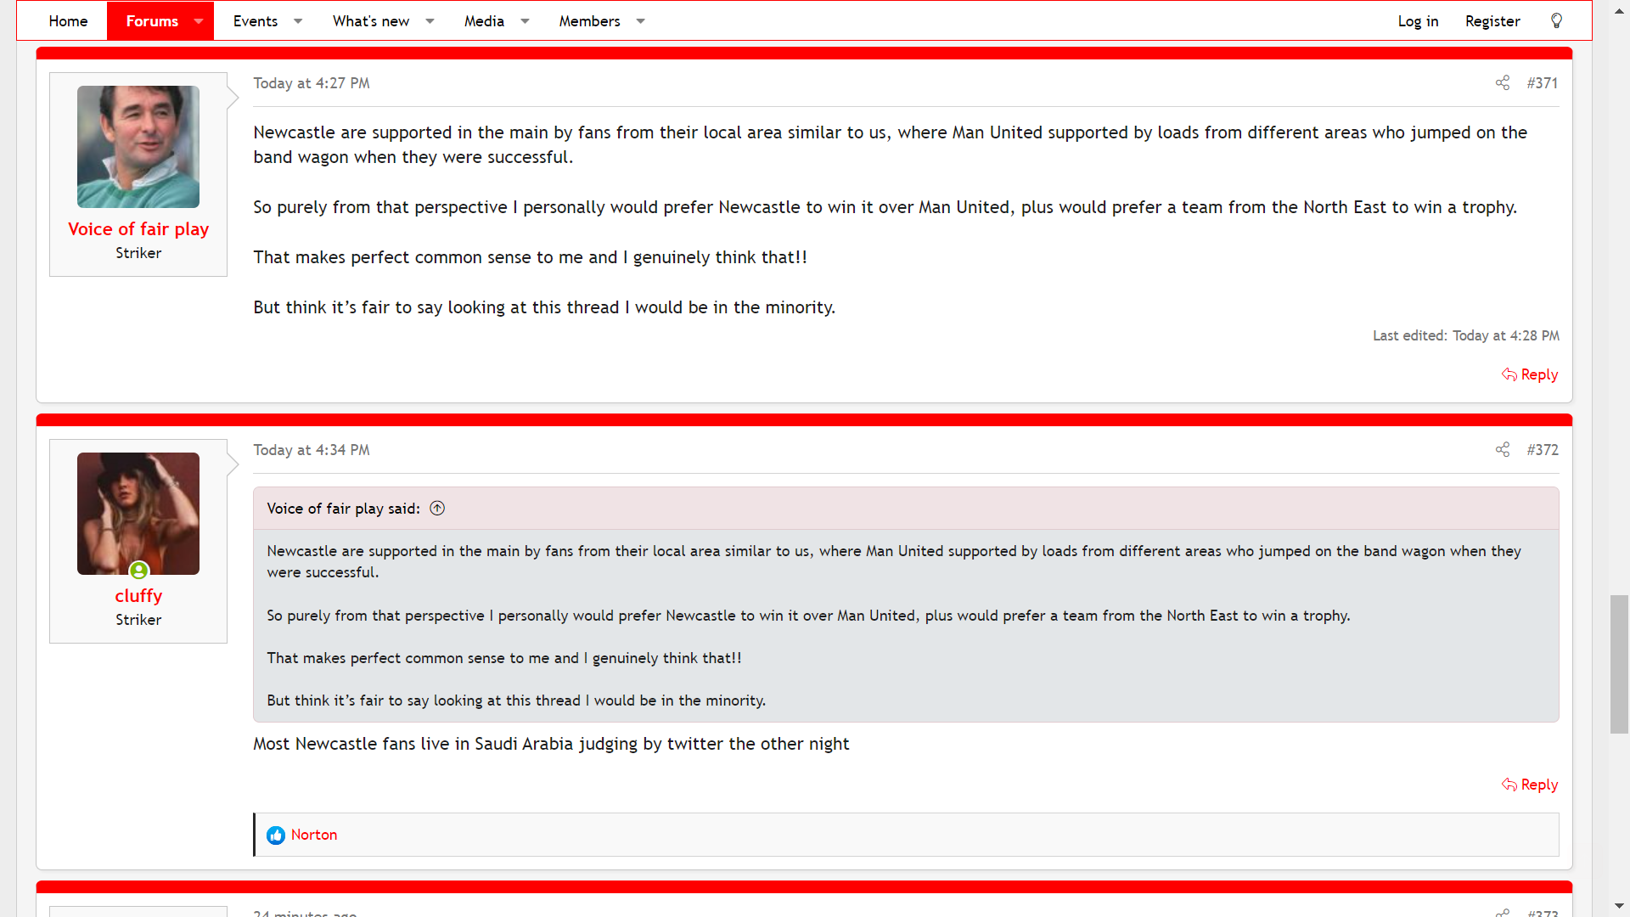
Task: Jump to the original quoted post arrow
Action: [x=437, y=509]
